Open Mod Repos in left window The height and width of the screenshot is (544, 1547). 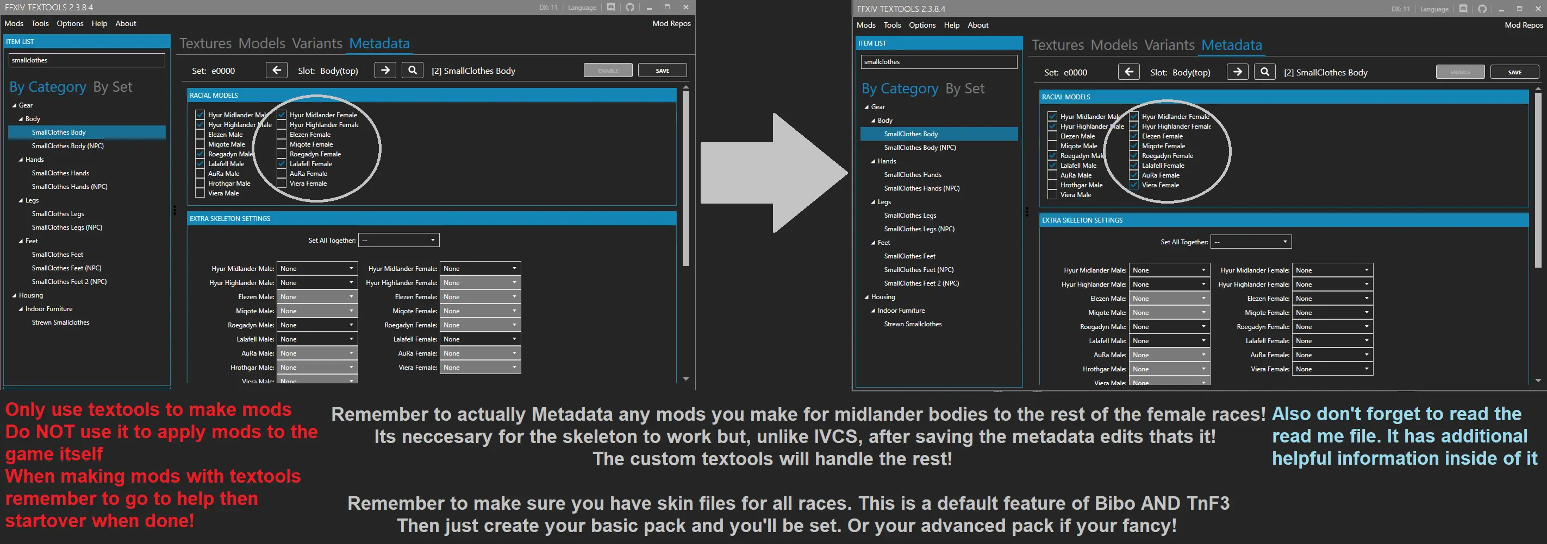tap(671, 23)
